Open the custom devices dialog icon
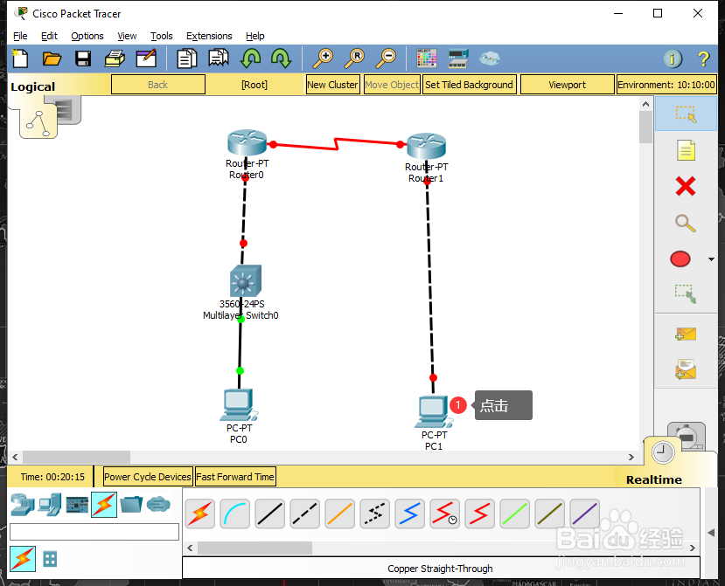725x586 pixels. click(x=458, y=59)
